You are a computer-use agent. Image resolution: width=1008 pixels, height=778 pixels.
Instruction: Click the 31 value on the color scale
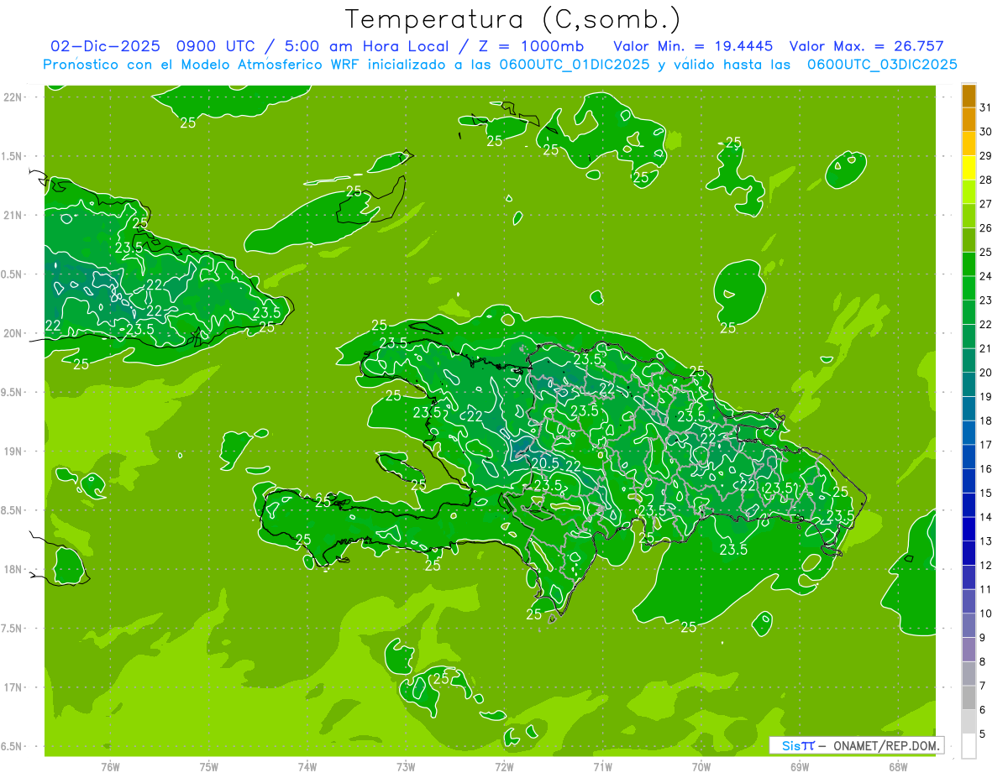click(985, 107)
